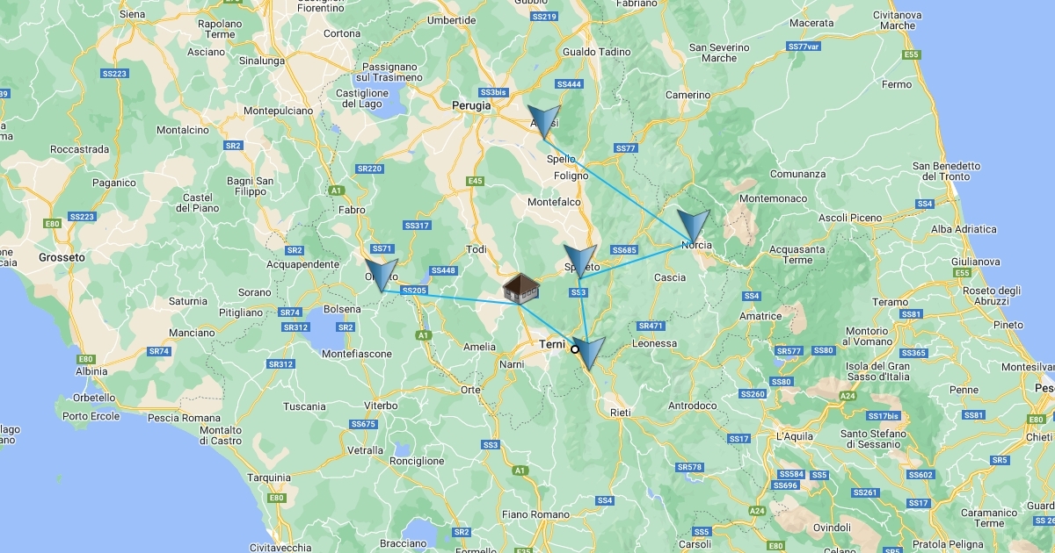Image resolution: width=1055 pixels, height=553 pixels.
Task: Click the Viterbo town label
Action: pos(381,406)
